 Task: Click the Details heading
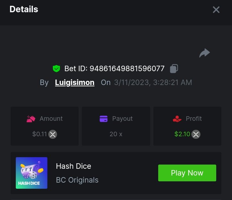[24, 9]
